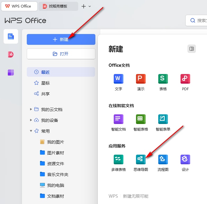Expand the 我的设备 tree node
207x204 pixels.
pos(31,120)
